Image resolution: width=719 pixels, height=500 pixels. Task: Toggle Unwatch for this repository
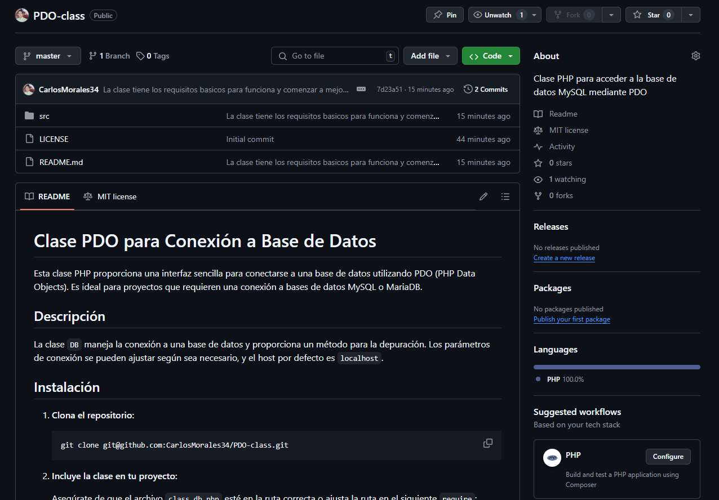(x=498, y=15)
